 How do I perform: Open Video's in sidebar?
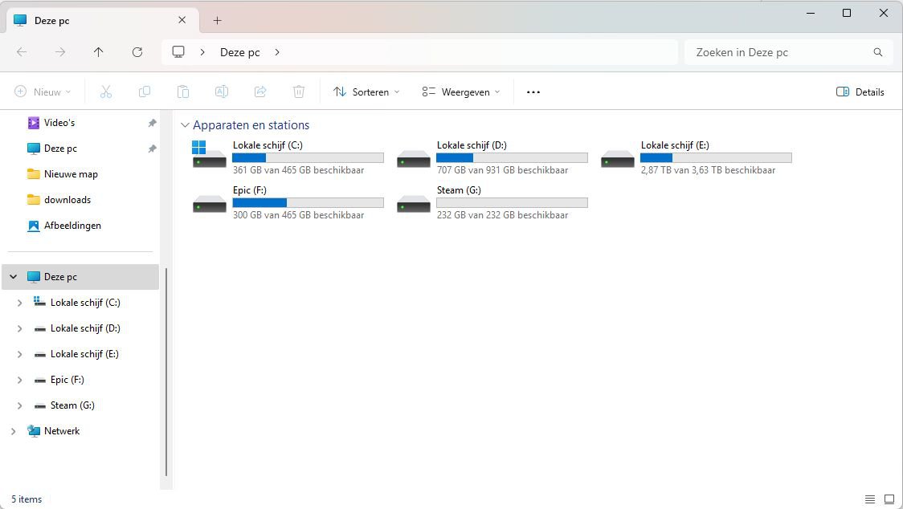click(x=59, y=123)
